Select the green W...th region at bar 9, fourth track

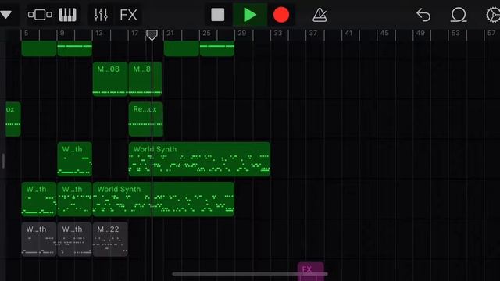click(75, 159)
